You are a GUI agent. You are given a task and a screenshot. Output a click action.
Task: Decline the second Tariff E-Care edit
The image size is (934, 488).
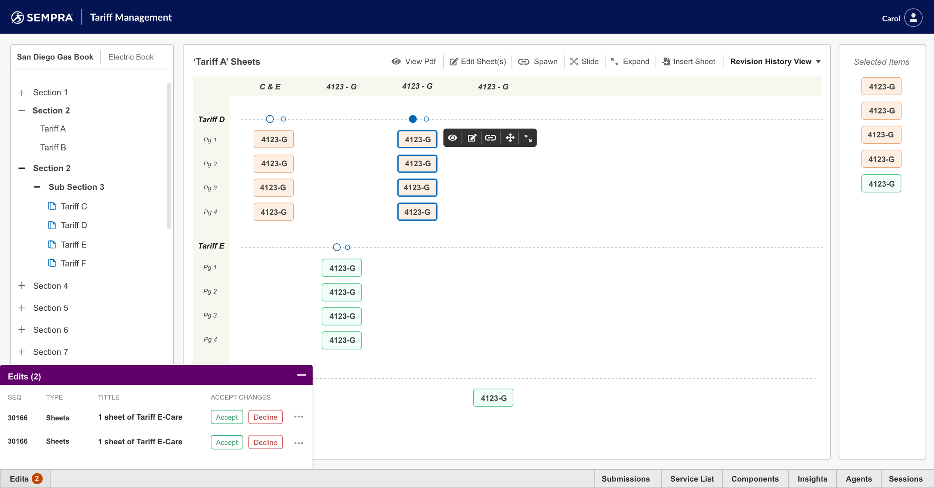tap(265, 442)
